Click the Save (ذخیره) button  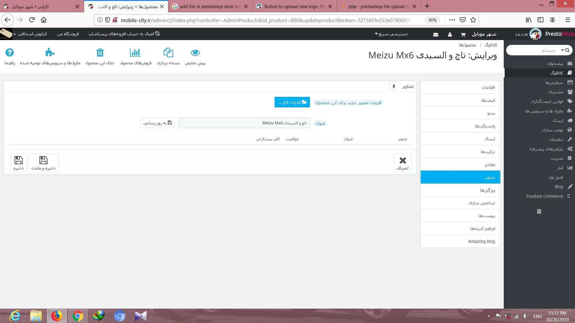click(19, 163)
